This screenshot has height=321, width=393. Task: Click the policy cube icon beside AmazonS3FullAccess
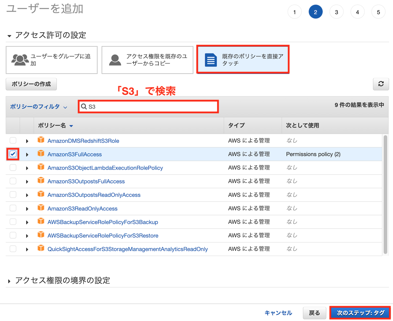tap(41, 154)
